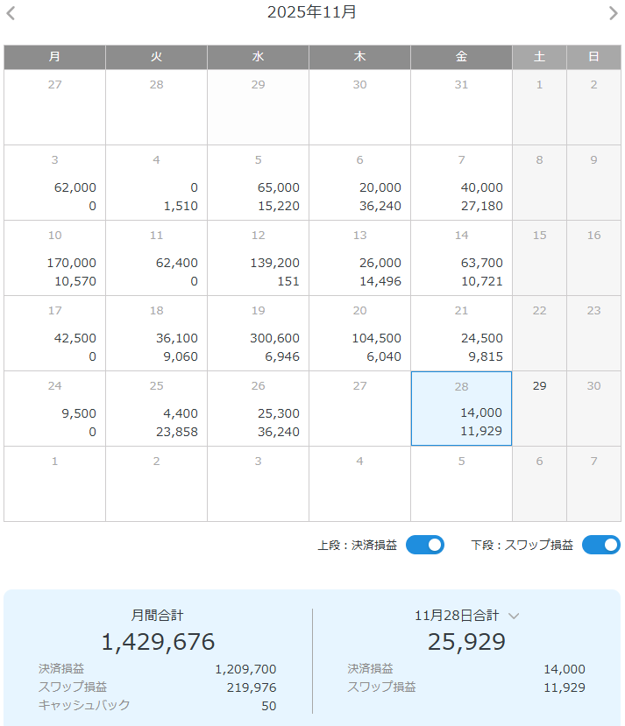Click Saturday November 29 cell
Viewport: 625px width, 726px height.
pos(539,409)
